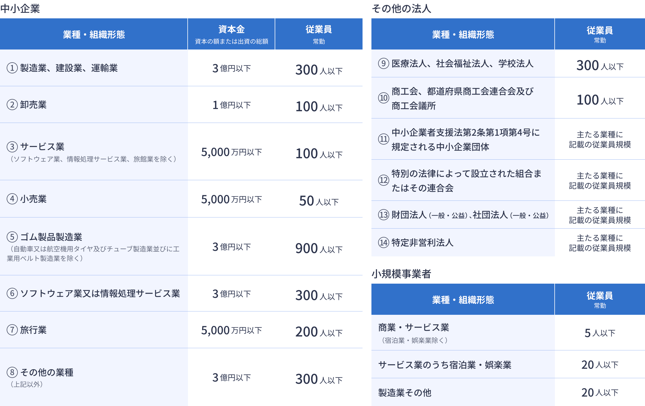Click 300人以下 in the 医療法人 row
The height and width of the screenshot is (406, 645).
[x=600, y=65]
